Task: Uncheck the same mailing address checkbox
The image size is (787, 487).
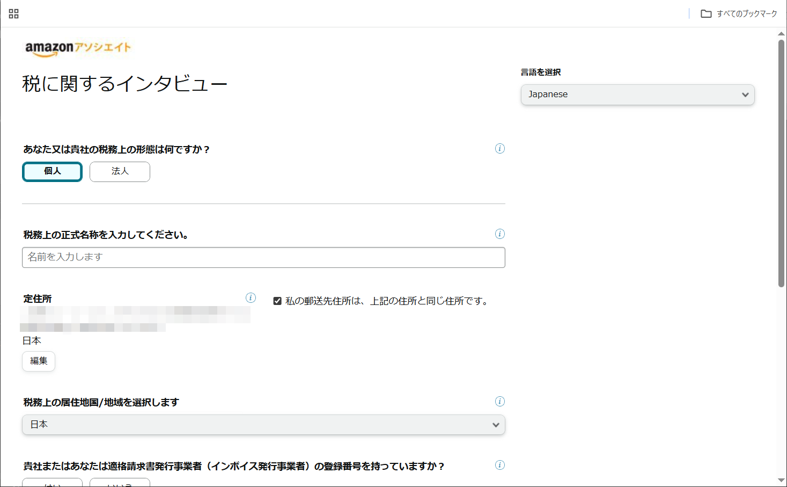Action: click(277, 301)
